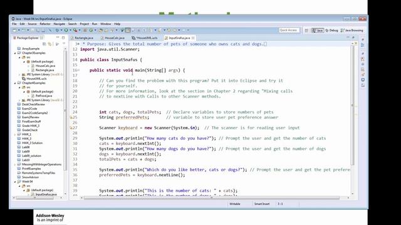The image size is (401, 225).
Task: Click the Run External Tools icon with red toolbox
Action: [75, 30]
